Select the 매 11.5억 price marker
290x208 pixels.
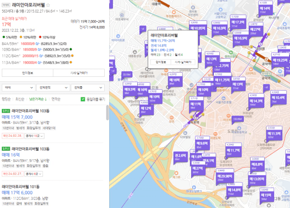click(274, 134)
